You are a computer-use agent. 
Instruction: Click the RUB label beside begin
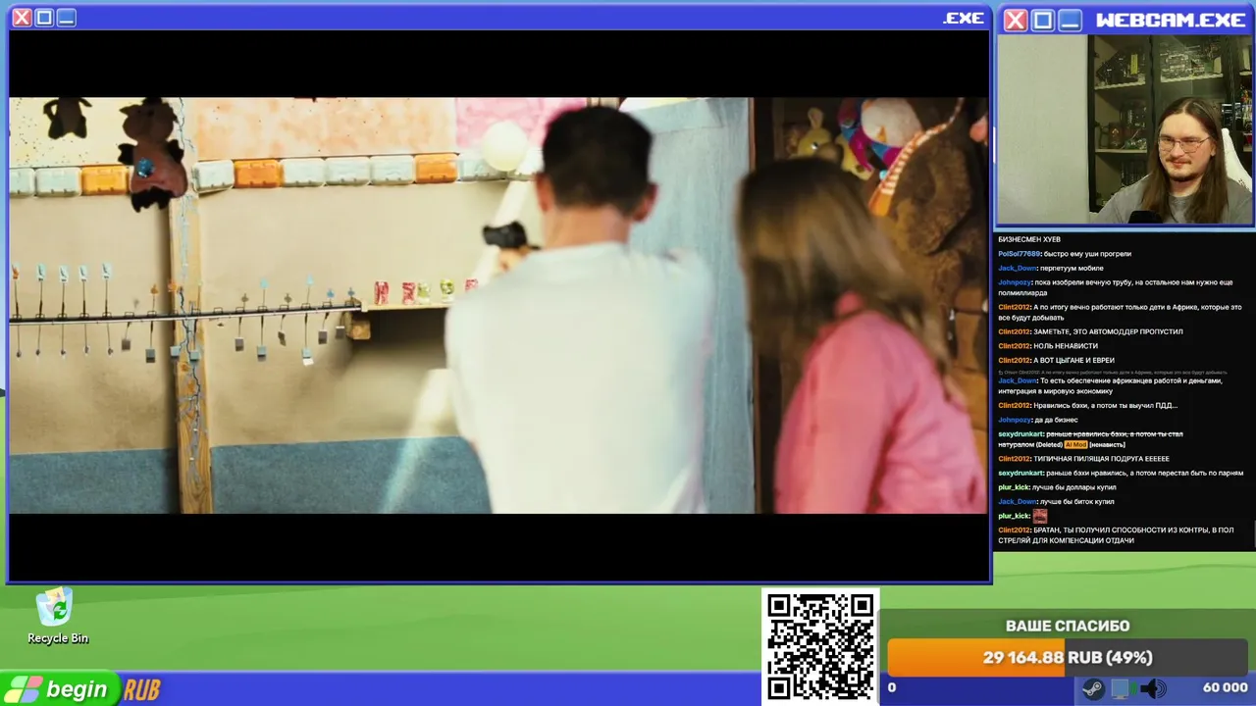click(x=142, y=690)
